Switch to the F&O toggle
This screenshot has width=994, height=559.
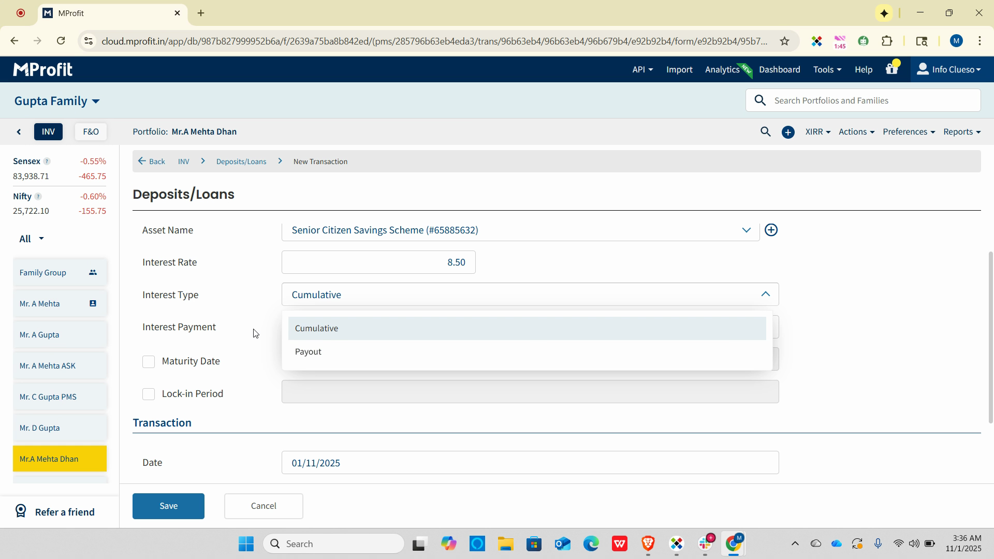click(91, 132)
